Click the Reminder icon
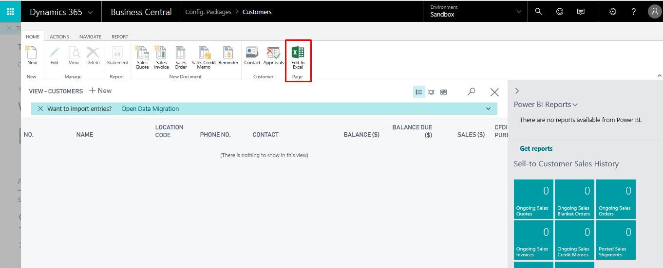The image size is (663, 268). 228,55
